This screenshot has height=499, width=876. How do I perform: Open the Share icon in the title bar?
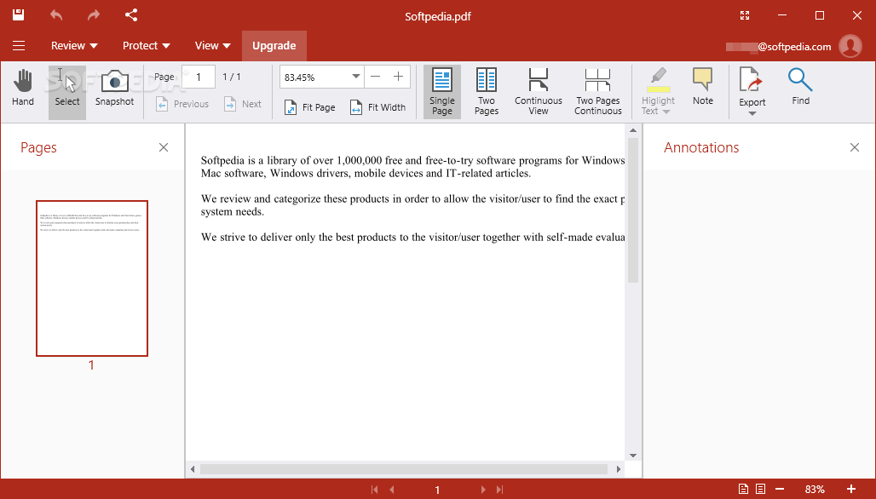click(x=131, y=15)
